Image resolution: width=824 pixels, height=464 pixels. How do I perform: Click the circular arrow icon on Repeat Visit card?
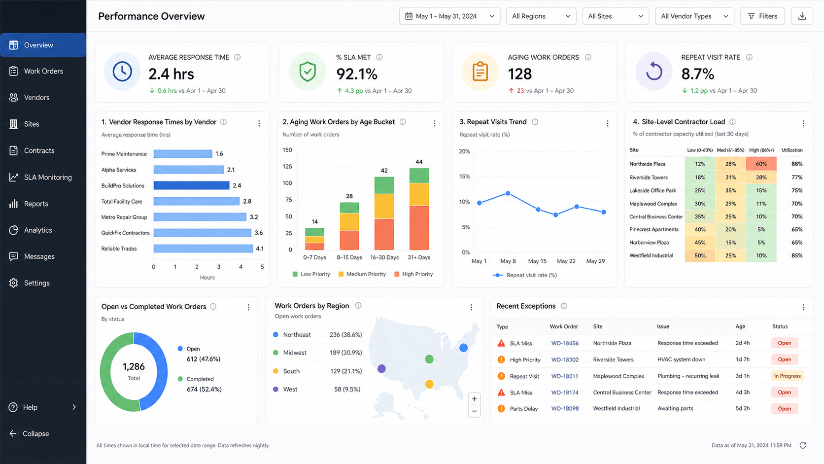click(654, 72)
